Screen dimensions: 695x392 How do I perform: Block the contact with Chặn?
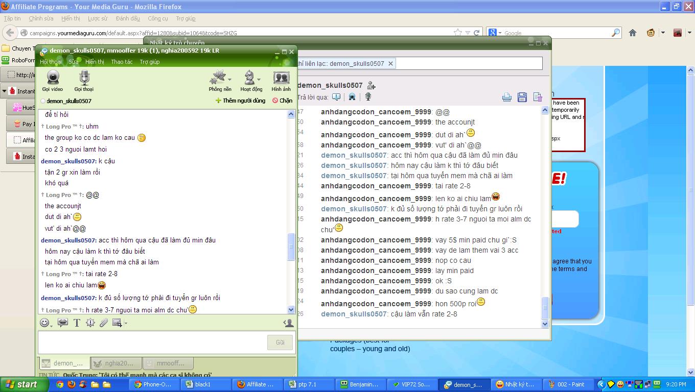coord(282,101)
